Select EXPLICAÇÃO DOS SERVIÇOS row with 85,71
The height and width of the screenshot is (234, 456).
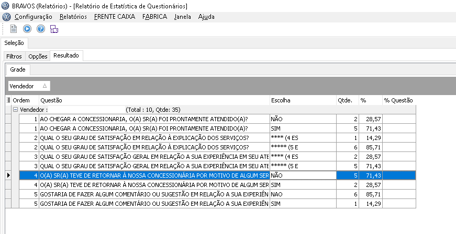218,147
